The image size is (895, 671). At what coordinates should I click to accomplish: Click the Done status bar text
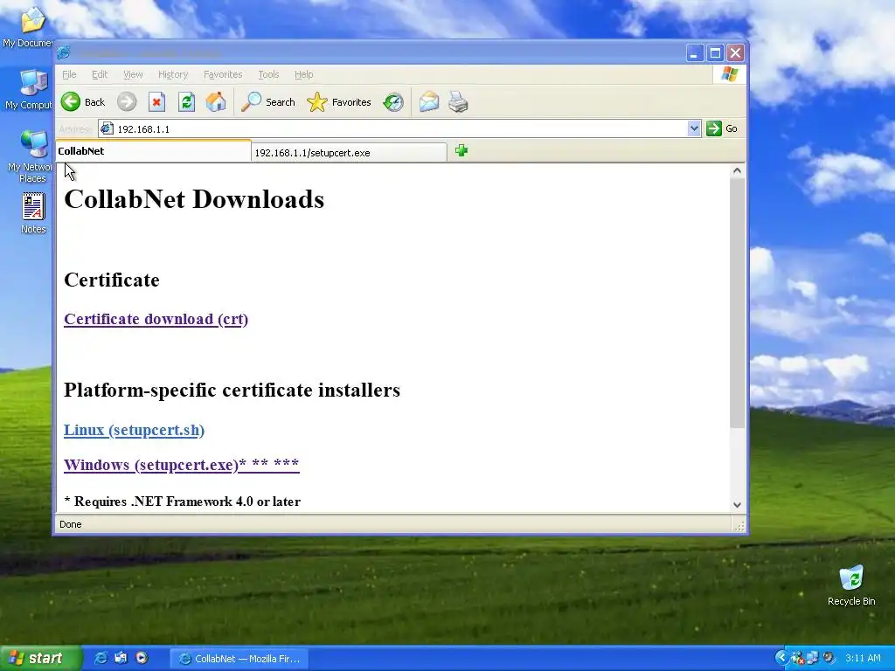click(x=70, y=524)
